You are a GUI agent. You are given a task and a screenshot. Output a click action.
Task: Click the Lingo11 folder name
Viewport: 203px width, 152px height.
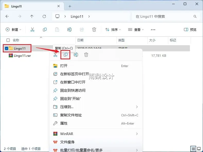20,48
